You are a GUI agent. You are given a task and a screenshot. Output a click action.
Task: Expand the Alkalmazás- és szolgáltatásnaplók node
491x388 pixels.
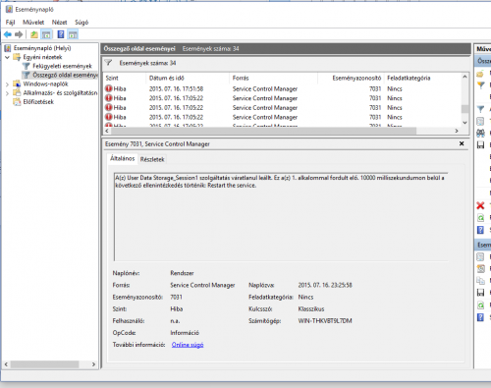7,93
